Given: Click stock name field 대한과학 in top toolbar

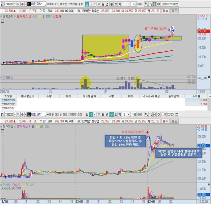Looking at the screenshot, I should 39,4.
